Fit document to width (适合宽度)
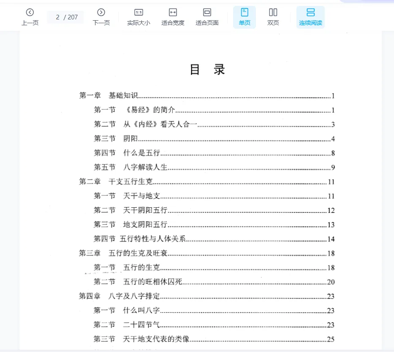The width and height of the screenshot is (394, 352). (x=173, y=17)
